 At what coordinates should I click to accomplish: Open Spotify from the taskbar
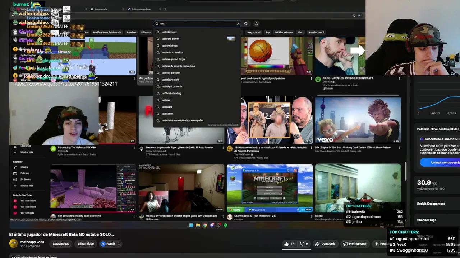pos(225,225)
